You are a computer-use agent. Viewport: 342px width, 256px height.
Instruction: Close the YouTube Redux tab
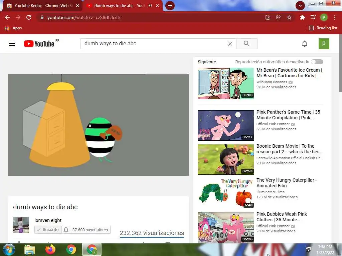tap(77, 6)
